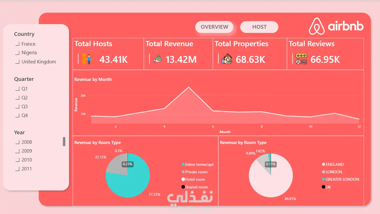Click the 0.23% data label
This screenshot has width=380, height=214.
pos(127,164)
